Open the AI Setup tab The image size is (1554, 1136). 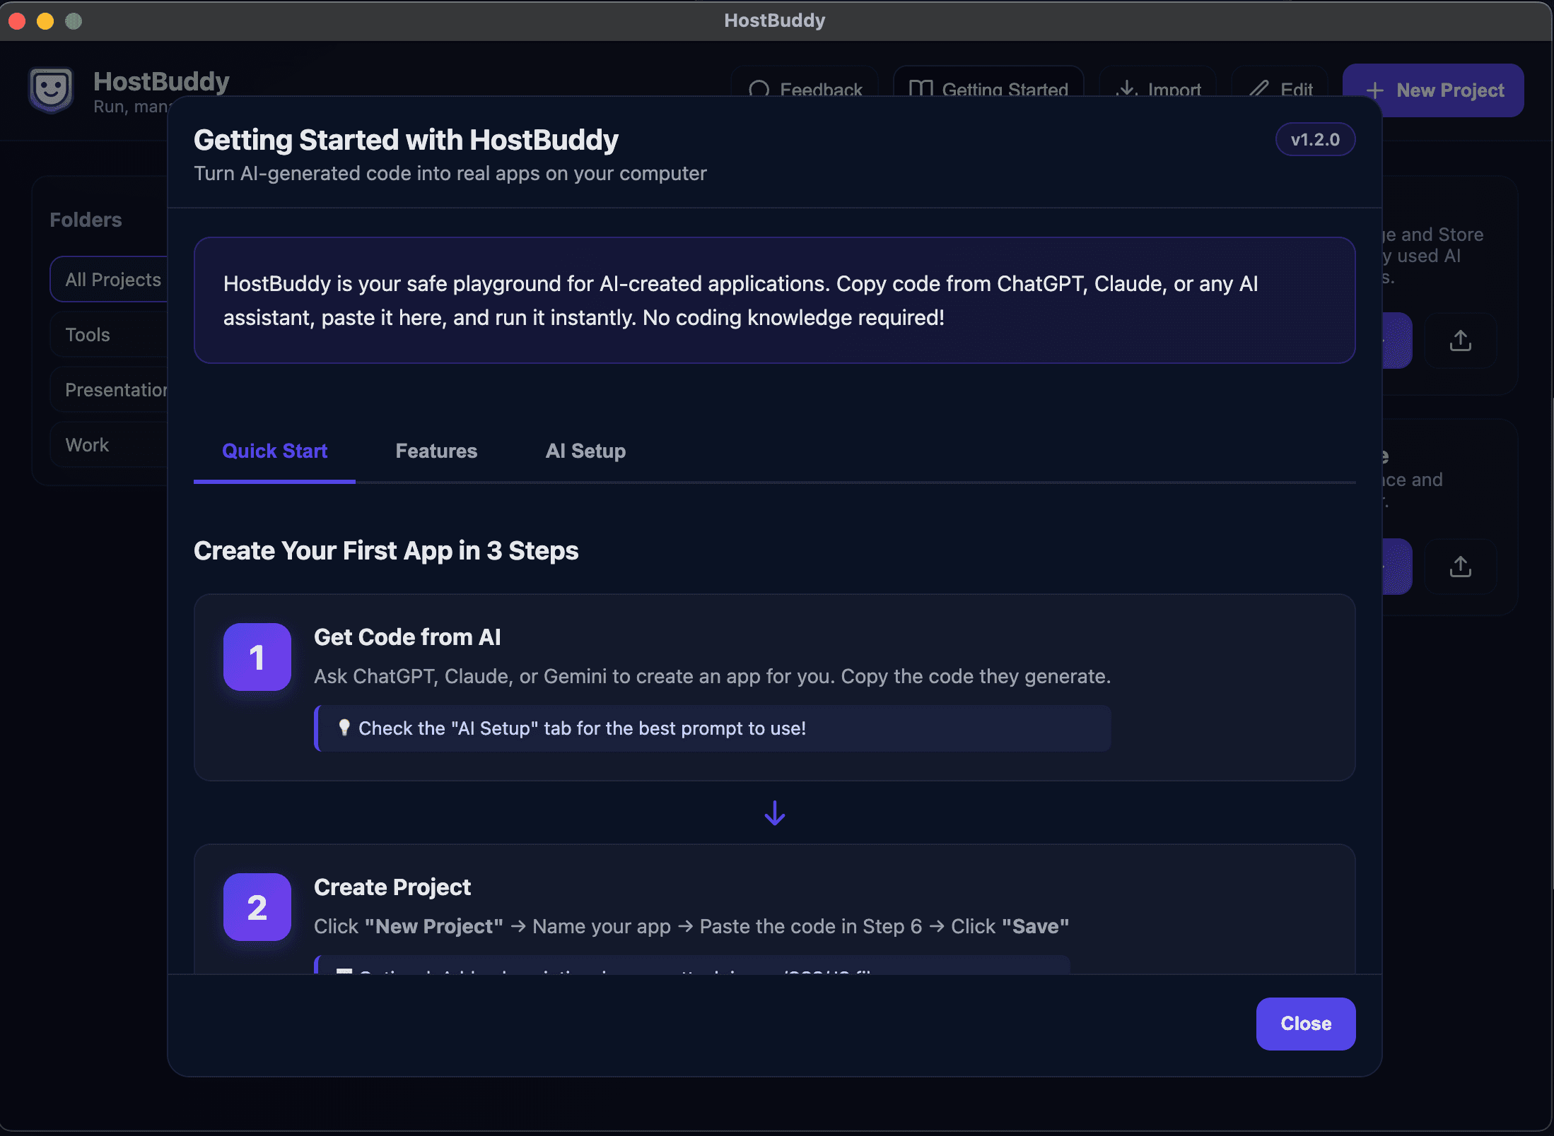click(585, 451)
